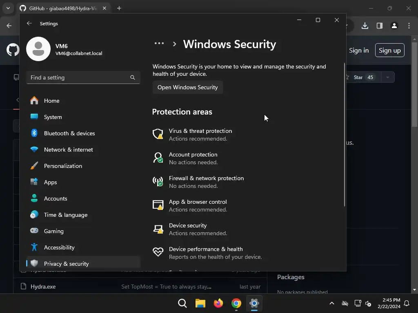Show hidden system tray icons
Viewport: 418px width, 313px height.
point(332,303)
